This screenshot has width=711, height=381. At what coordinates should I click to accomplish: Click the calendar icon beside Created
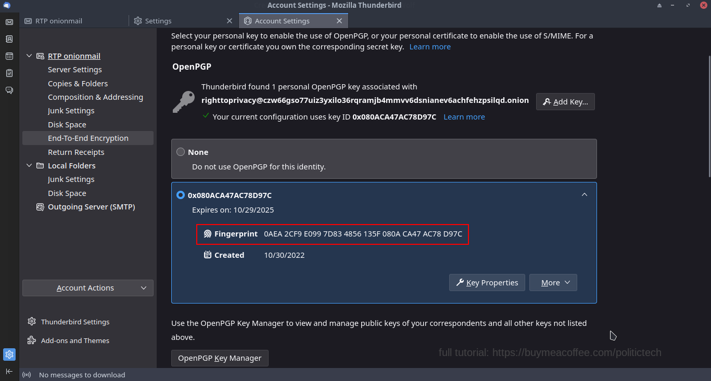pos(208,255)
